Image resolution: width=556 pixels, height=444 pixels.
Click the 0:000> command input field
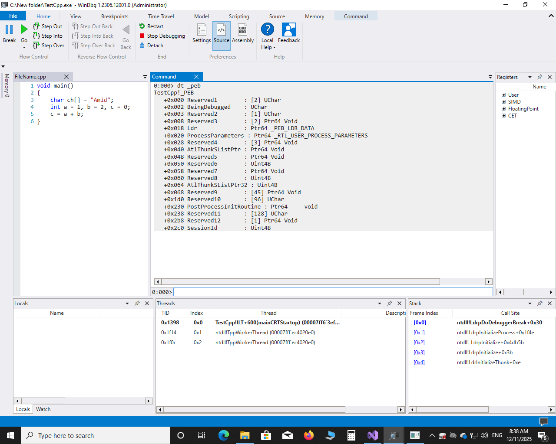pyautogui.click(x=332, y=292)
